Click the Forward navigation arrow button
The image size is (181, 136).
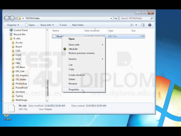click(x=12, y=18)
